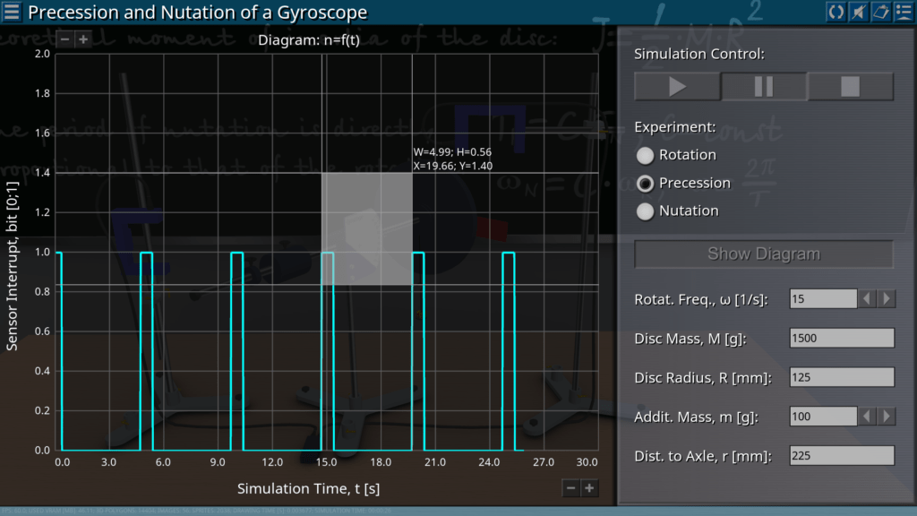
Task: Pause the simulation
Action: 764,87
